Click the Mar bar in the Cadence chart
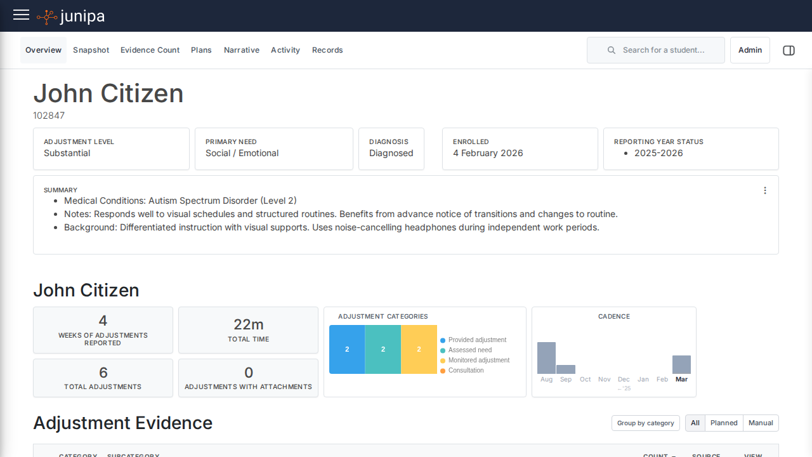812x457 pixels. tap(681, 364)
